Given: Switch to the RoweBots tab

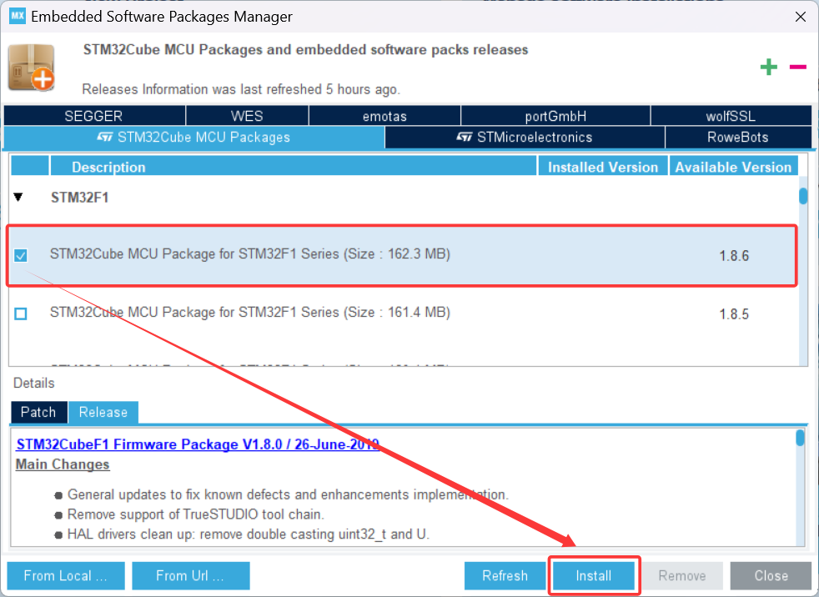Looking at the screenshot, I should [738, 138].
